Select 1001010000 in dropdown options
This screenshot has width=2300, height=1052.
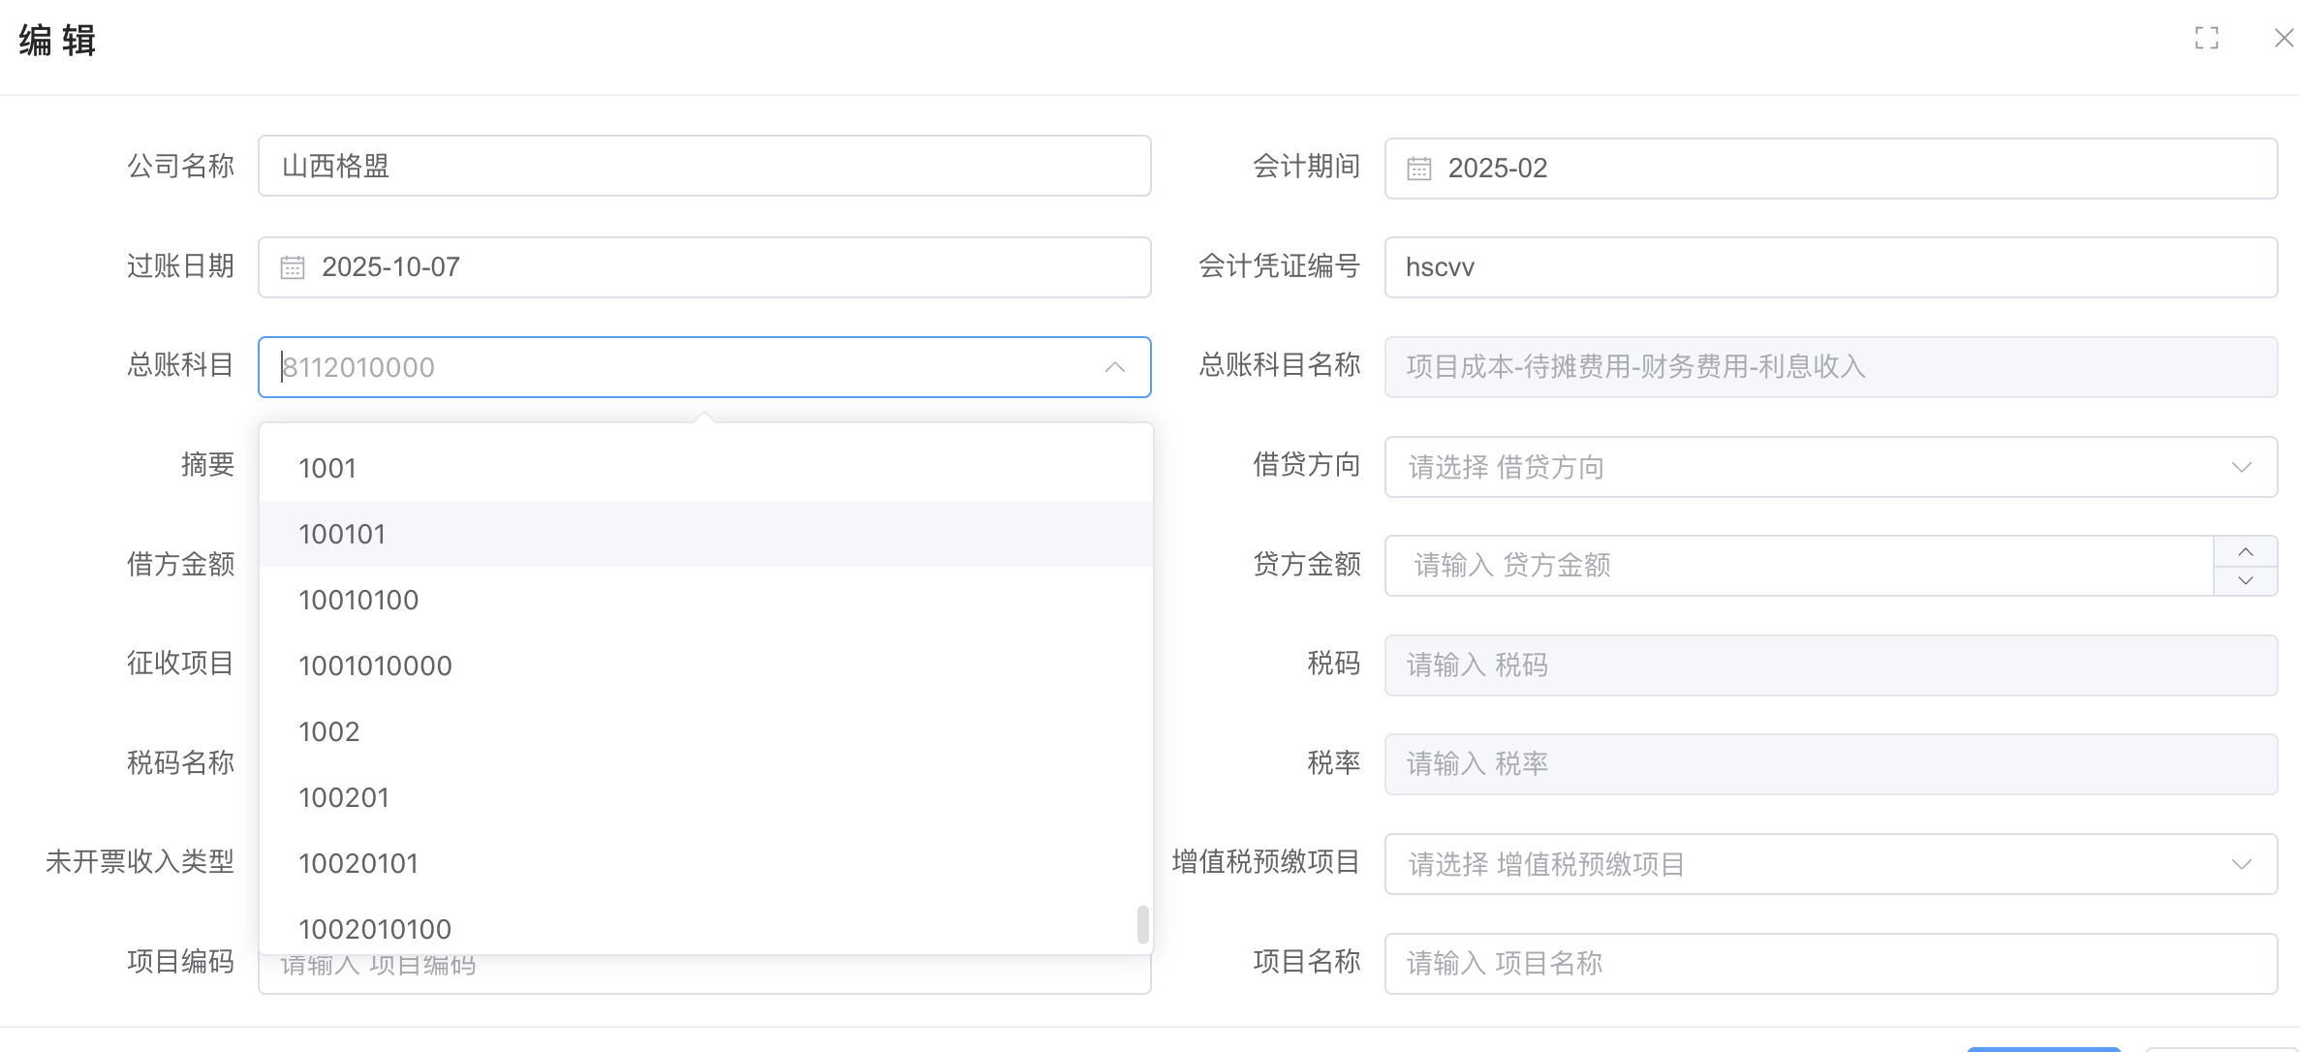click(375, 665)
